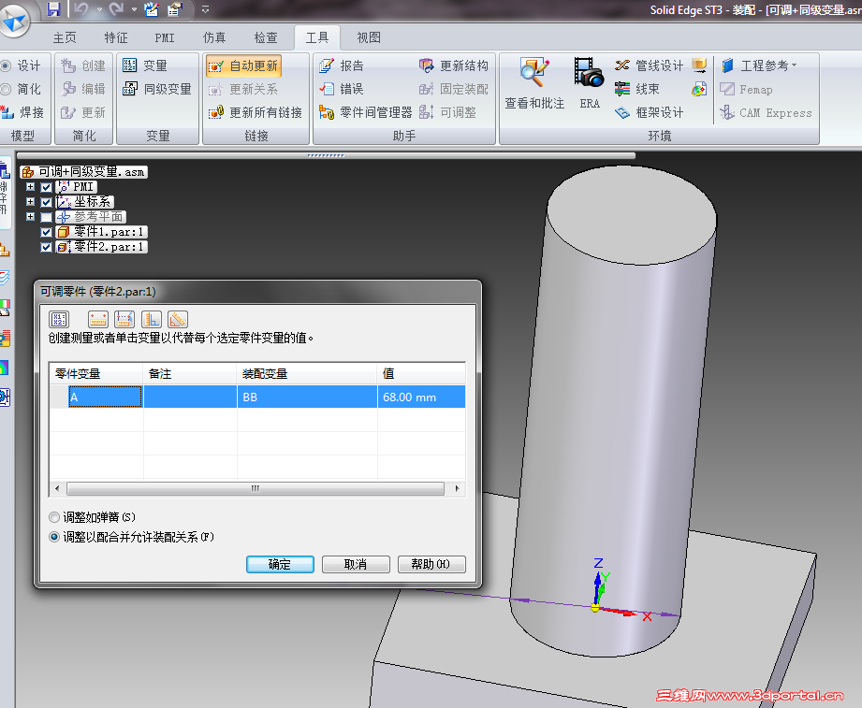The width and height of the screenshot is (862, 708).
Task: Open 管线设计 tubing design environment
Action: (649, 65)
